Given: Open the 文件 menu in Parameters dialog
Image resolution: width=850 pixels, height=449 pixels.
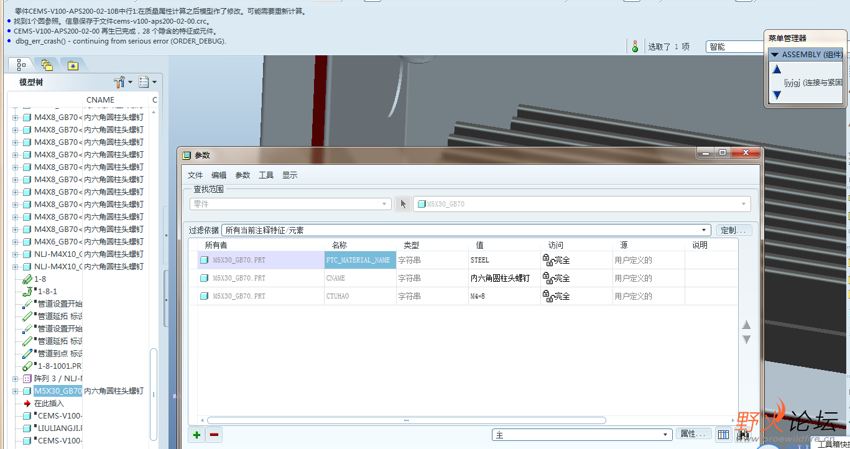Looking at the screenshot, I should (195, 175).
